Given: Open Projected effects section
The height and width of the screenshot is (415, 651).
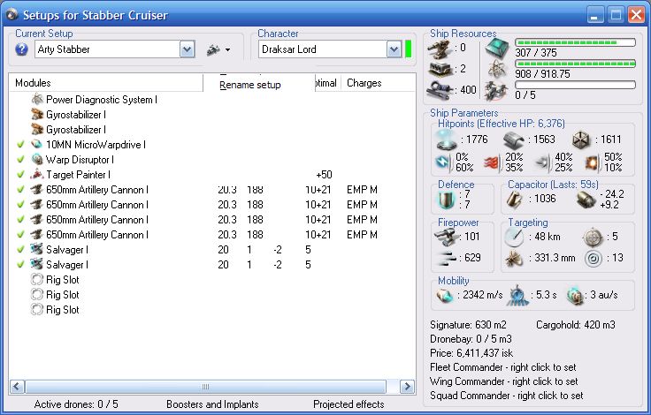Looking at the screenshot, I should pos(348,404).
